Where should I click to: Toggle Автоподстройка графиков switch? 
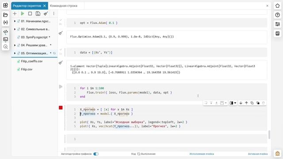tap(96, 154)
